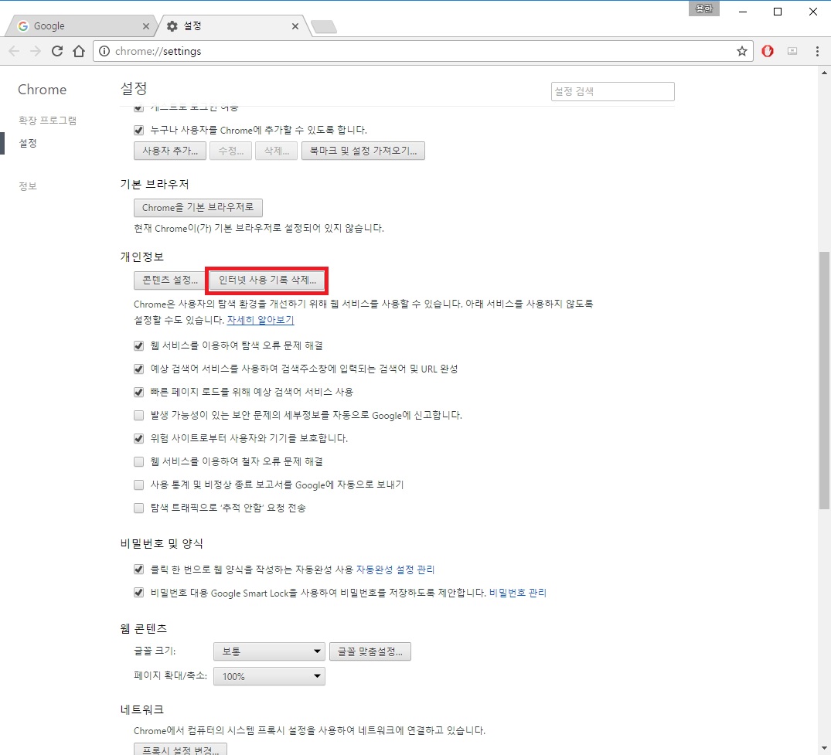Enable reporting security issue details to Google
831x755 pixels.
pyautogui.click(x=138, y=415)
